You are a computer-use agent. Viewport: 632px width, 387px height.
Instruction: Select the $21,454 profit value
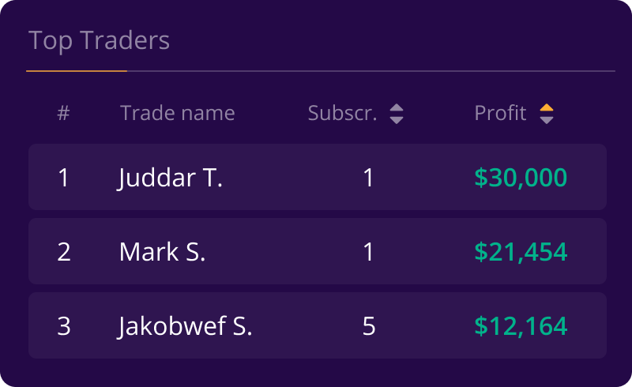tap(521, 252)
